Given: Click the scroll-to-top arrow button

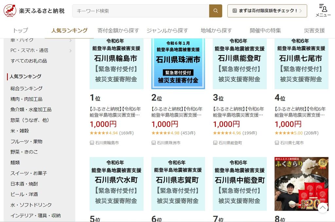Looking at the screenshot, I should (x=323, y=208).
